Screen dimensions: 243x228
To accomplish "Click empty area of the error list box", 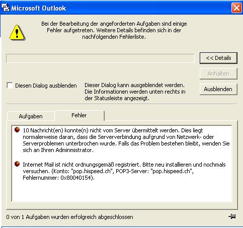I will tap(122, 191).
